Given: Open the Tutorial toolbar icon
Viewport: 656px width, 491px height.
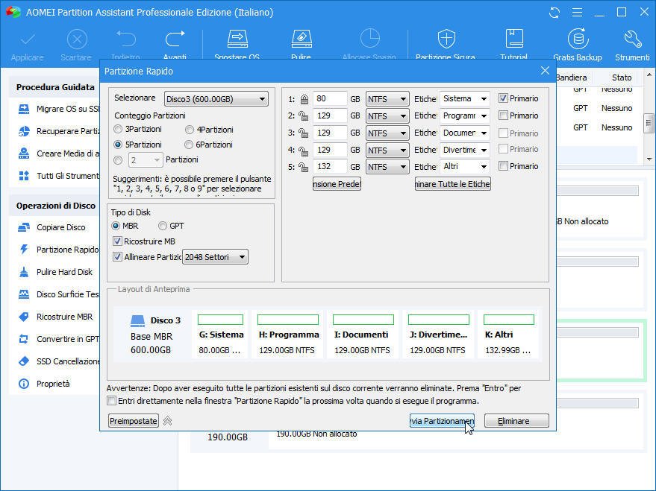Looking at the screenshot, I should click(x=513, y=39).
